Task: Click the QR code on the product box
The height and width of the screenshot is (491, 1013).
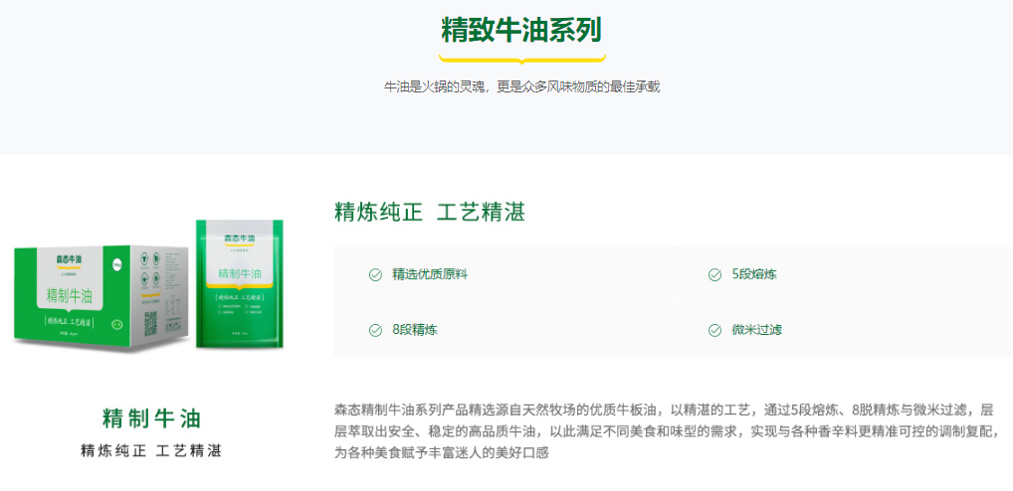Action: [x=150, y=323]
